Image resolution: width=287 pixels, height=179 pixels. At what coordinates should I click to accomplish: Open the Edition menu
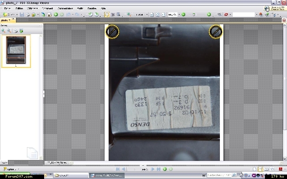19,8
